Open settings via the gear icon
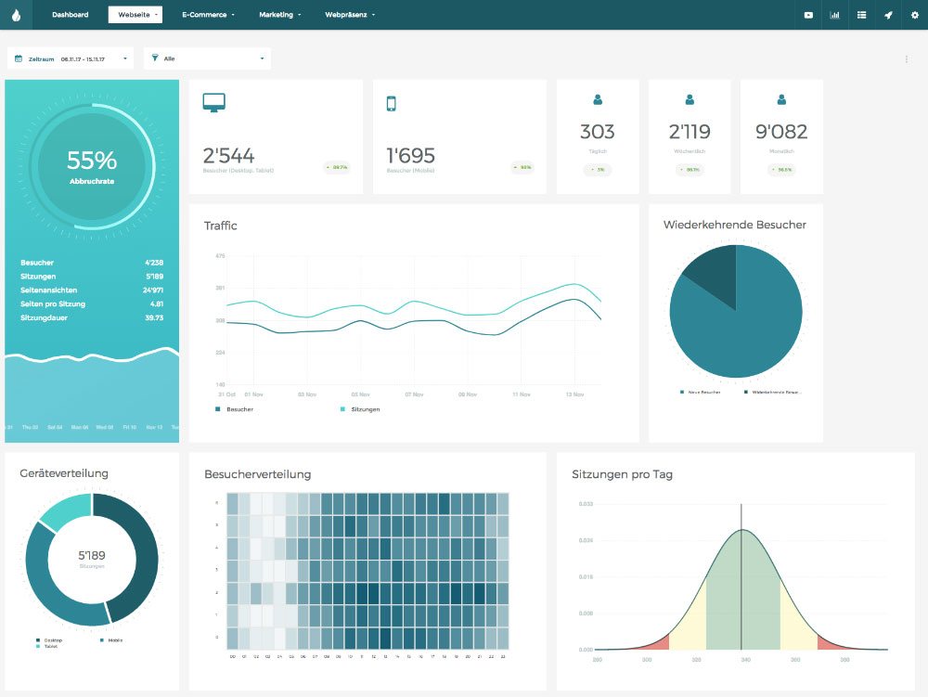 coord(914,15)
